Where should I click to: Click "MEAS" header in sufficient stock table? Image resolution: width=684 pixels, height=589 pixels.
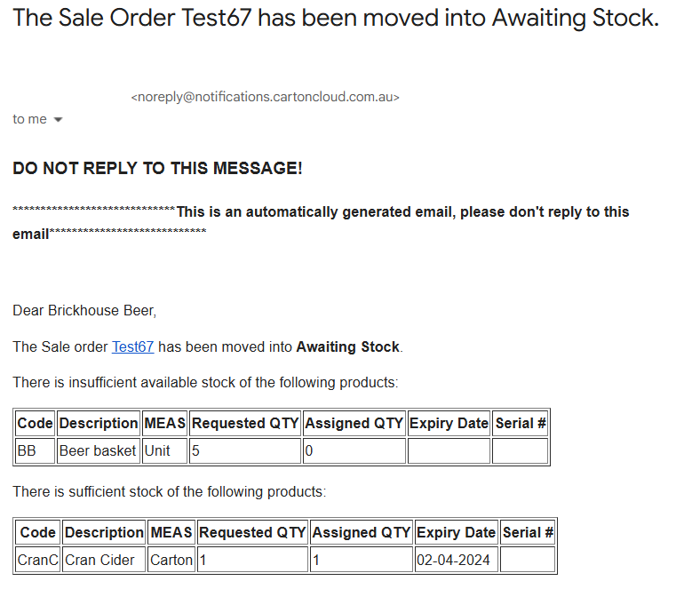(x=171, y=532)
